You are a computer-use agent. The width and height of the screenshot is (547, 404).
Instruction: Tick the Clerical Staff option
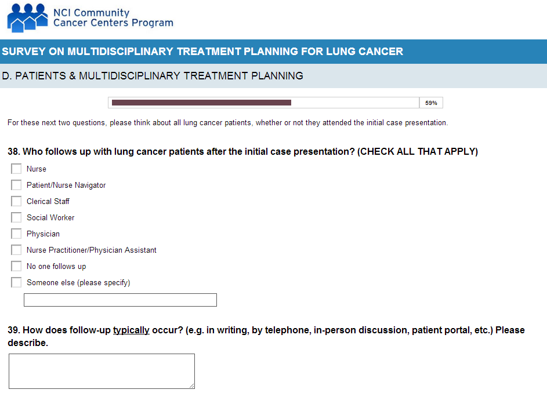pyautogui.click(x=16, y=202)
